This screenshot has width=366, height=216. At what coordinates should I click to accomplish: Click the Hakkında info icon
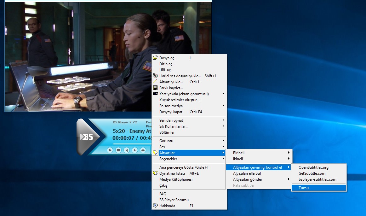pos(155,206)
